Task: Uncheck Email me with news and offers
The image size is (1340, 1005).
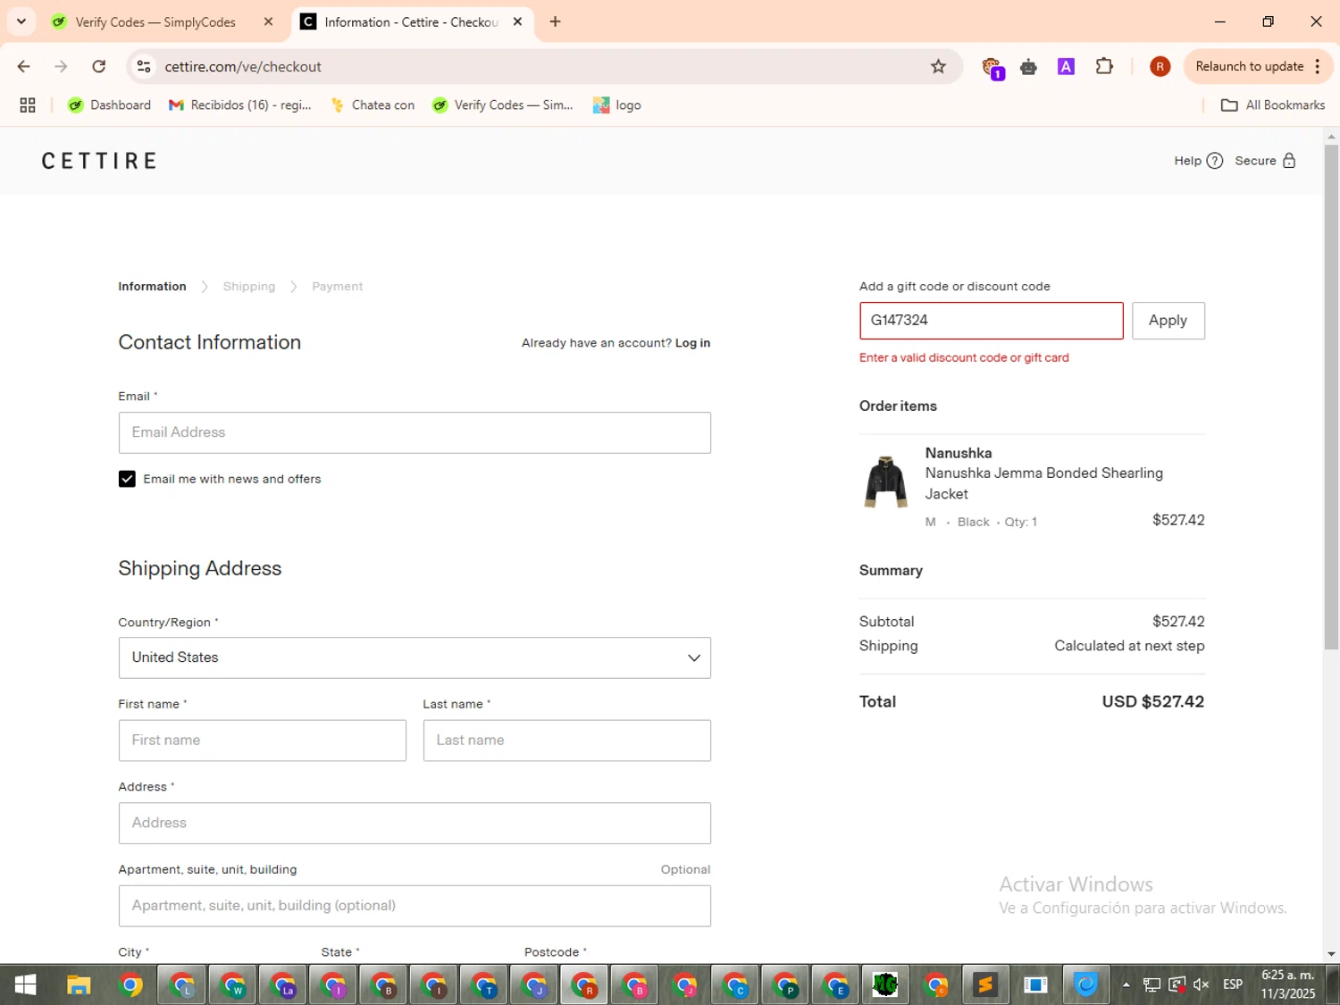Action: (x=127, y=480)
